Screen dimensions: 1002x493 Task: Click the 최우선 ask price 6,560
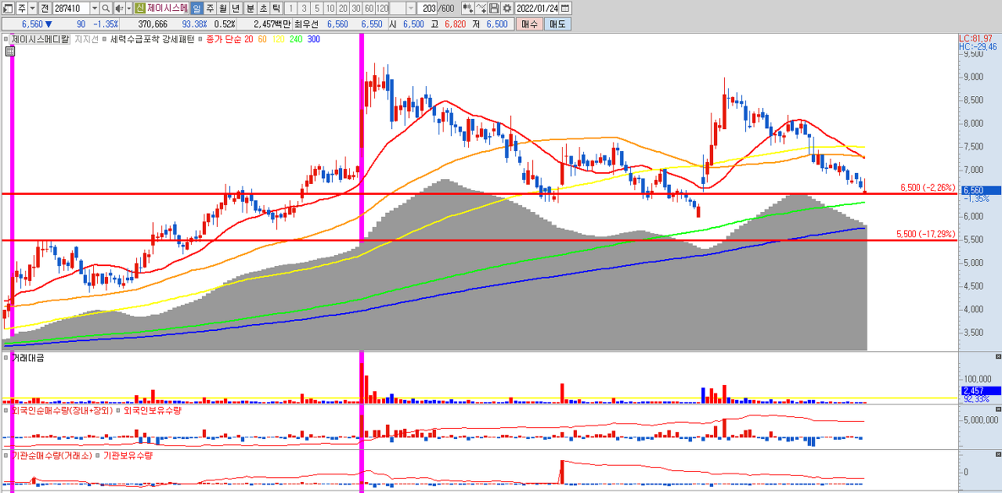click(x=337, y=24)
